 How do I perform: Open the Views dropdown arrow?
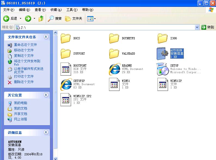point(95,19)
